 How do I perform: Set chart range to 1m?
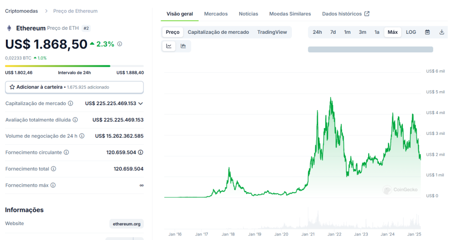point(347,32)
